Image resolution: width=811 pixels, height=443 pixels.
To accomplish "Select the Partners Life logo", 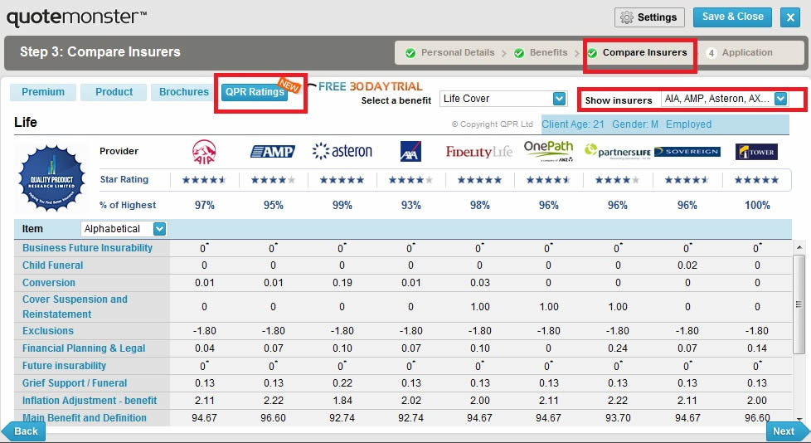I will tap(617, 151).
